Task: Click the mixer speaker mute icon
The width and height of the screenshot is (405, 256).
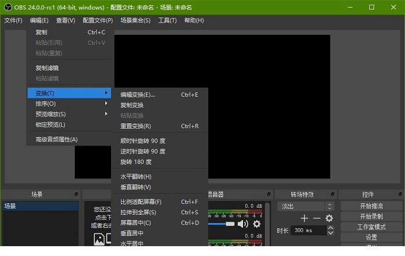Action: pyautogui.click(x=243, y=224)
